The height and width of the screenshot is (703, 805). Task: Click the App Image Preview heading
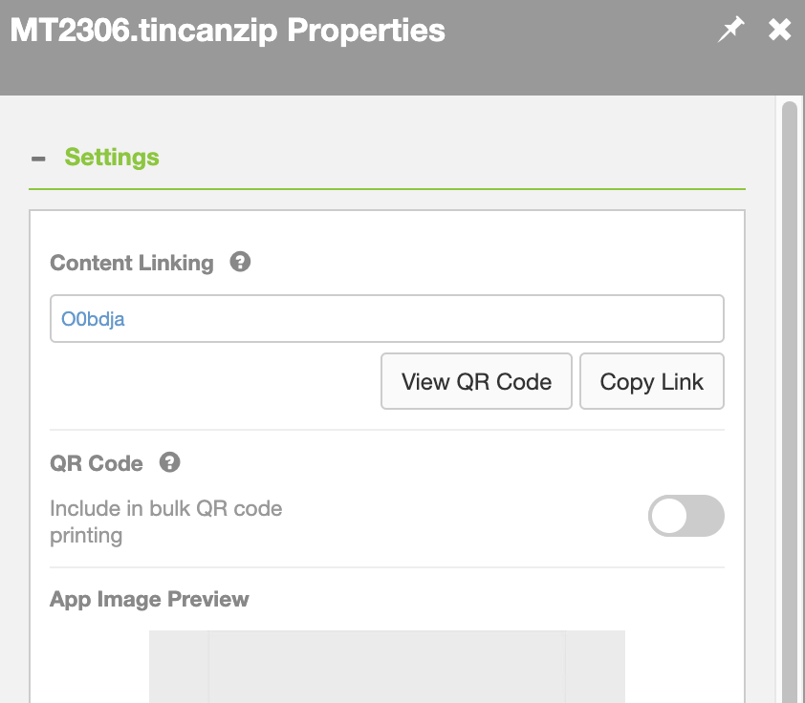149,600
